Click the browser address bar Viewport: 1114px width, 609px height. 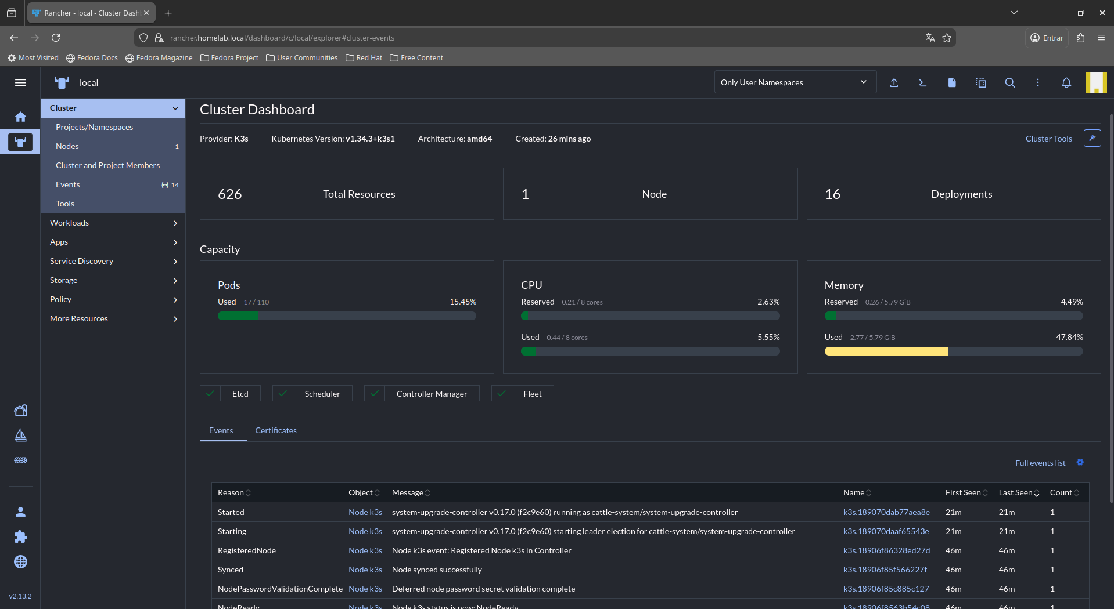pyautogui.click(x=523, y=38)
